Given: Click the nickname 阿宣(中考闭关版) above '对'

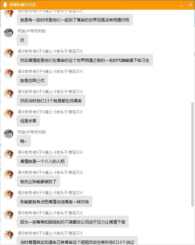Looking at the screenshot, I should pyautogui.click(x=32, y=31).
